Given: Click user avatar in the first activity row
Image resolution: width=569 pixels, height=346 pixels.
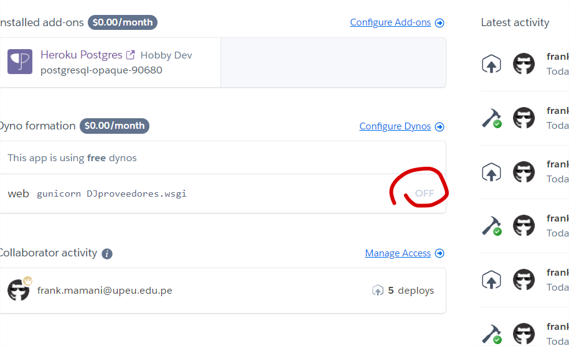Looking at the screenshot, I should pos(524,63).
